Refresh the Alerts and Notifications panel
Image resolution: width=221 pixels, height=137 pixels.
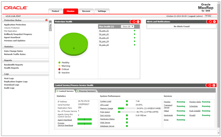tap(211, 21)
